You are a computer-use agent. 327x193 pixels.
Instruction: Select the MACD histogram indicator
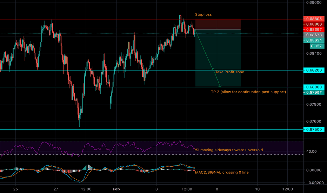98,170
